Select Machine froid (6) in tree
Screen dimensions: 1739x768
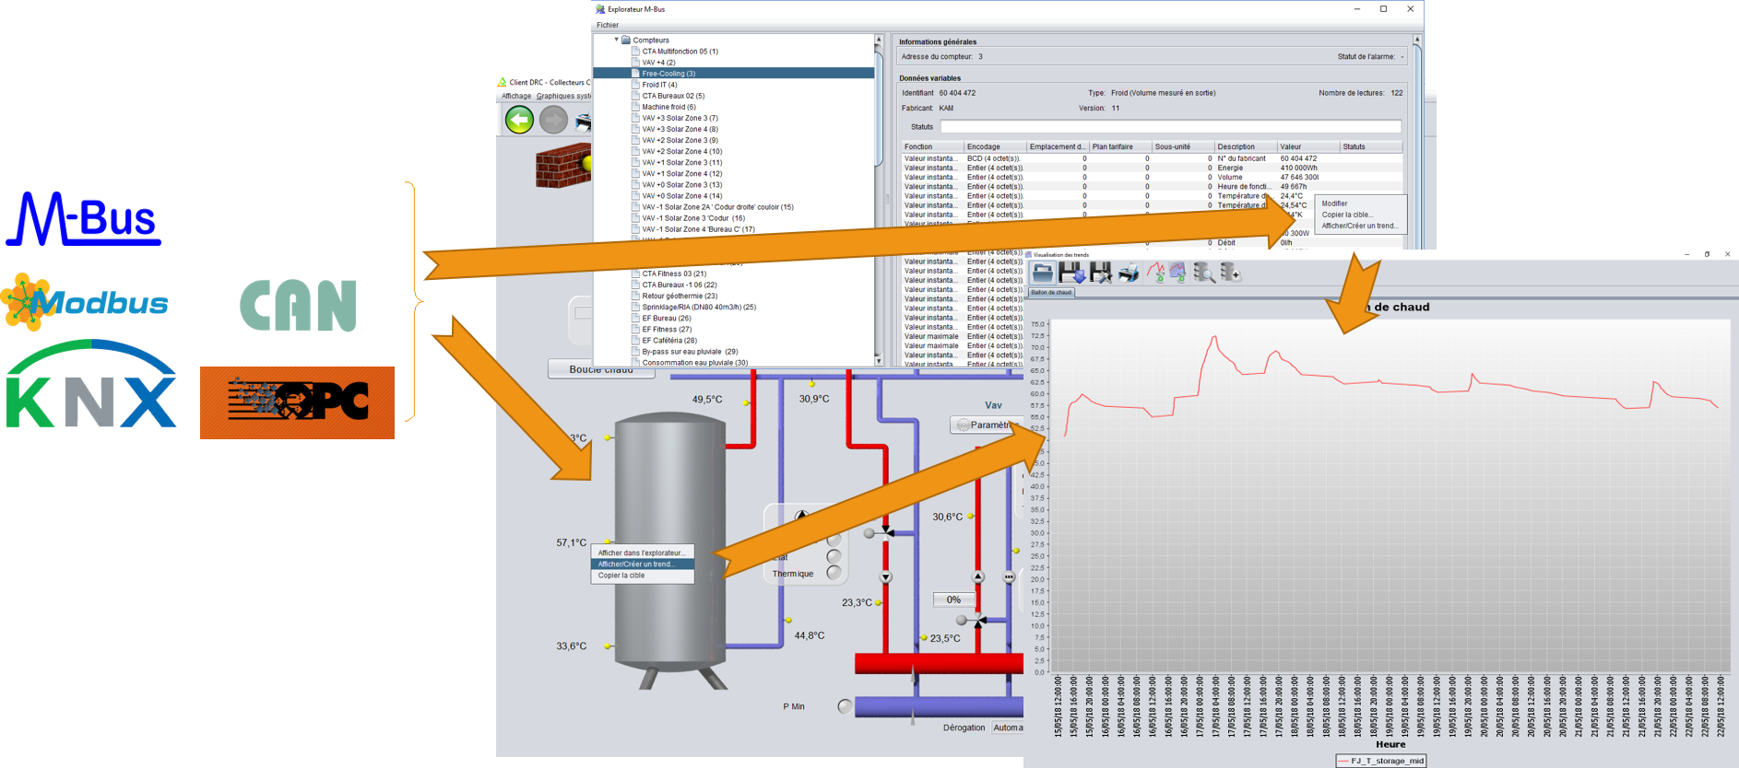(668, 107)
